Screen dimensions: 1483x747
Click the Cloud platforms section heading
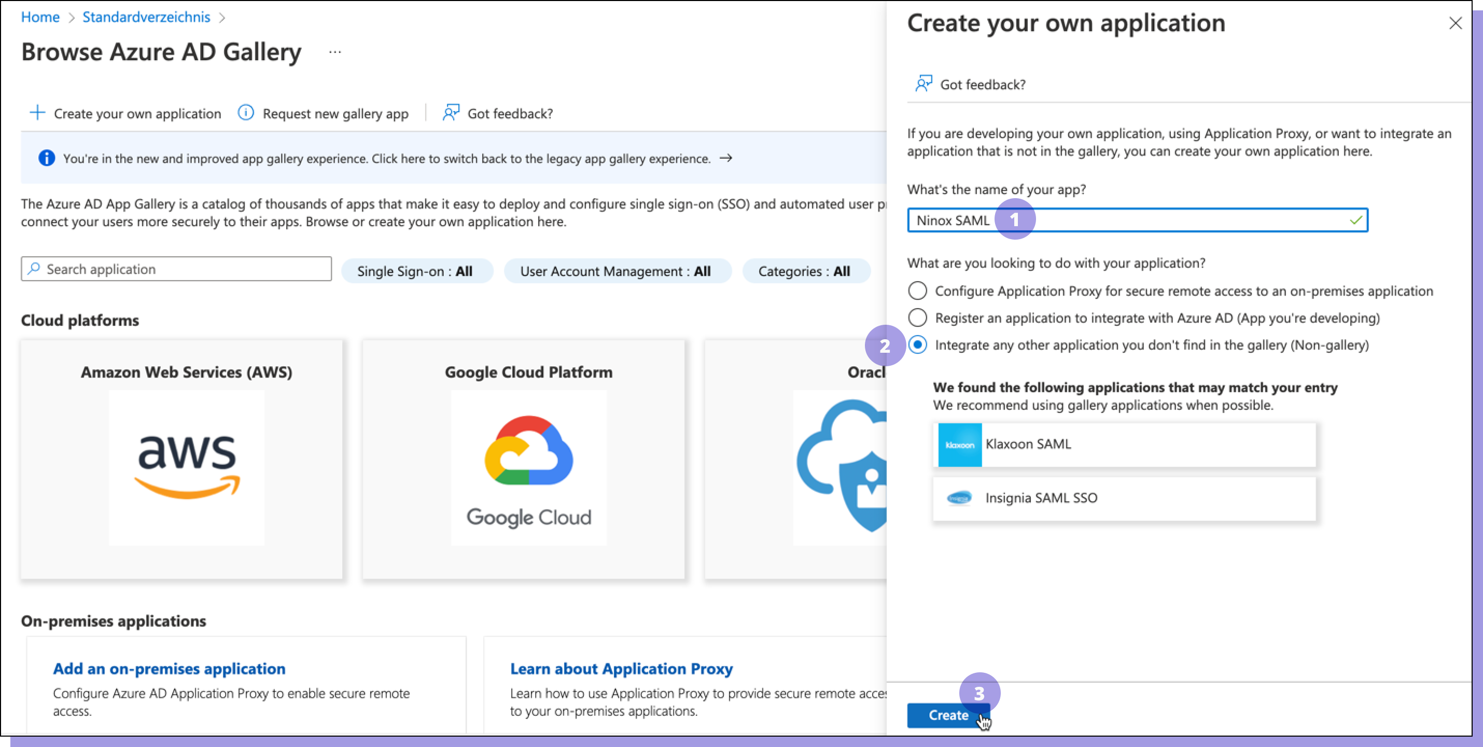[80, 320]
